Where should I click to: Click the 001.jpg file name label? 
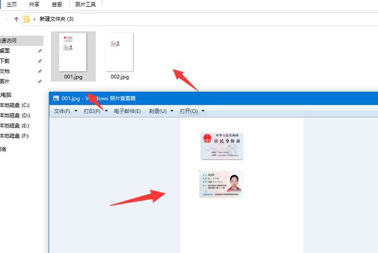tap(73, 77)
